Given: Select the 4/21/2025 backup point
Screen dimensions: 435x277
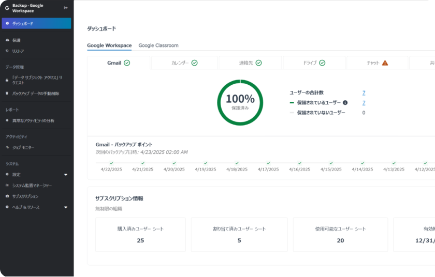Looking at the screenshot, I should 142,166.
